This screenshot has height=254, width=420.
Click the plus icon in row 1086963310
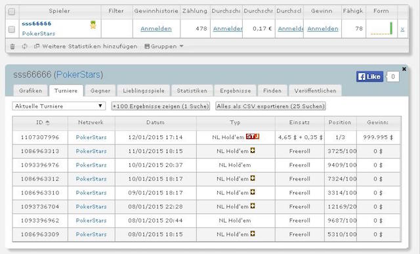point(253,192)
